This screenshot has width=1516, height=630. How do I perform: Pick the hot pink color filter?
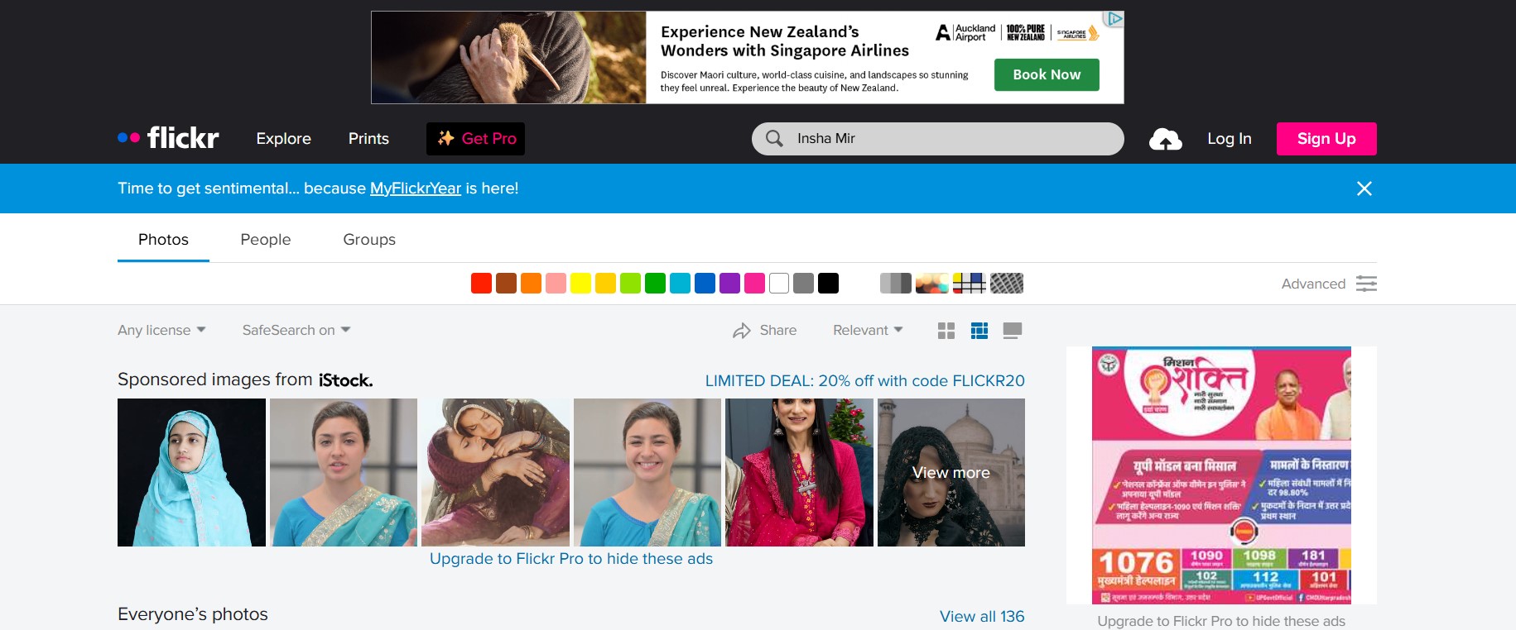[754, 284]
